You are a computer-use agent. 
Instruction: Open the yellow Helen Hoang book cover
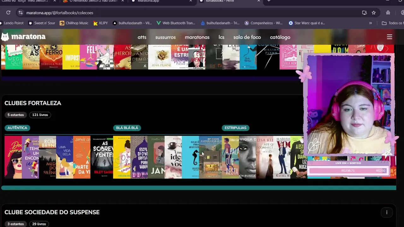pos(122,157)
